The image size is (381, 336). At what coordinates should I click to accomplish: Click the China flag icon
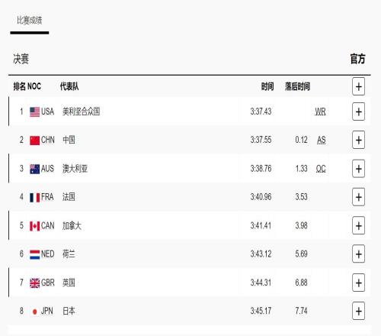click(x=34, y=141)
